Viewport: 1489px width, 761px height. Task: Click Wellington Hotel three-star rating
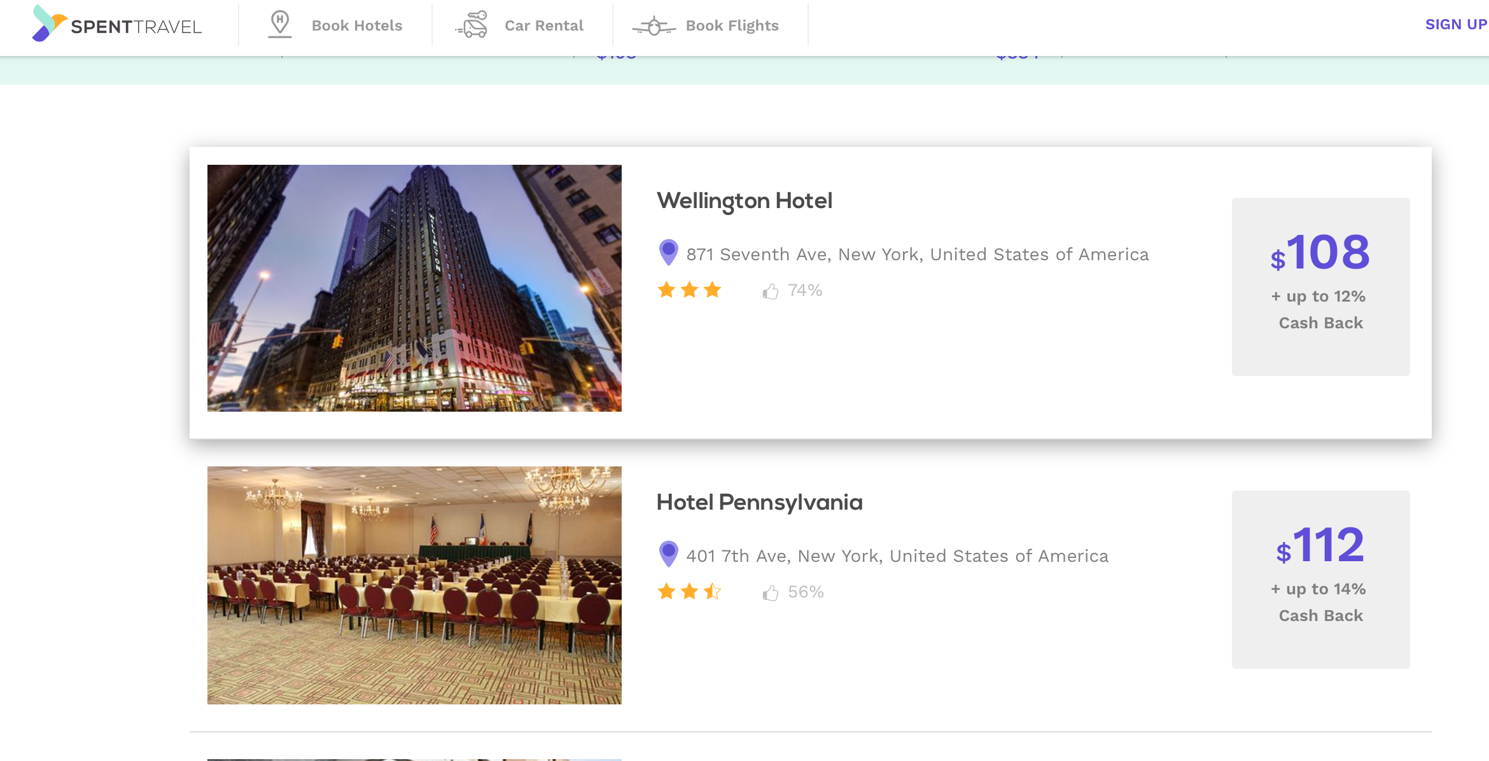[690, 290]
